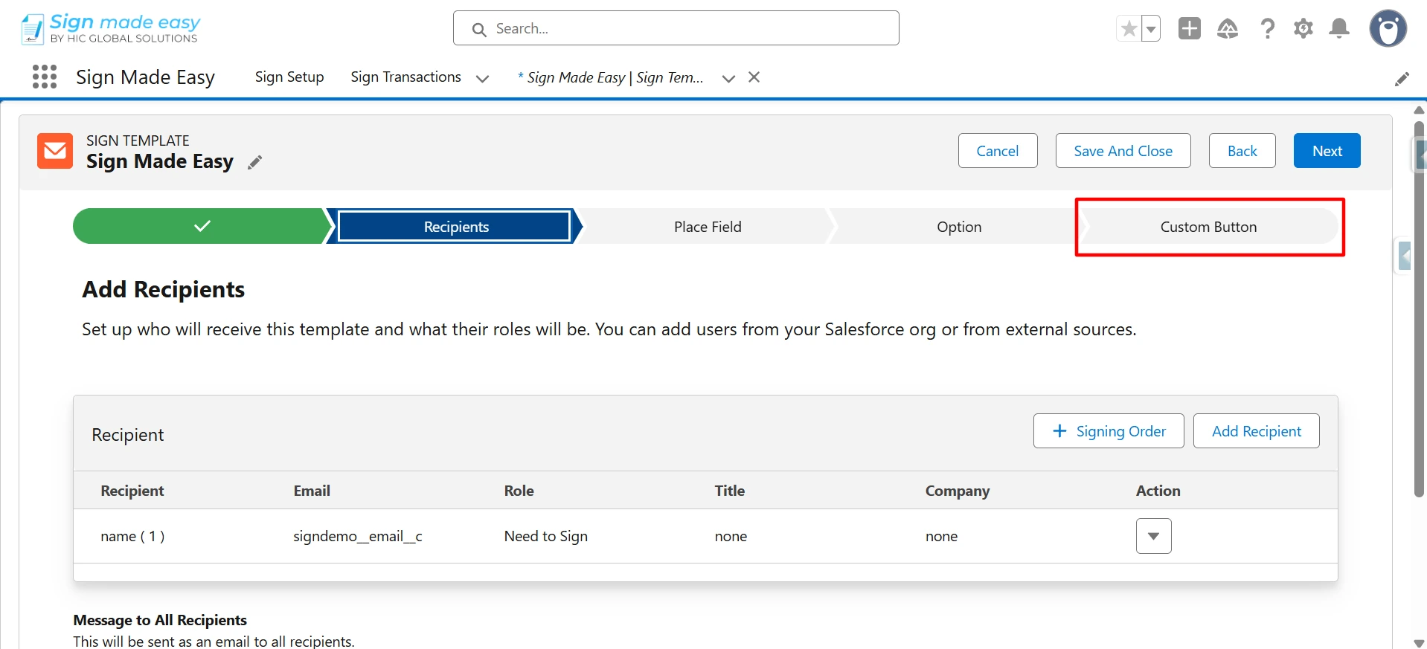The image size is (1427, 649).
Task: Click the Company column header
Action: coord(957,491)
